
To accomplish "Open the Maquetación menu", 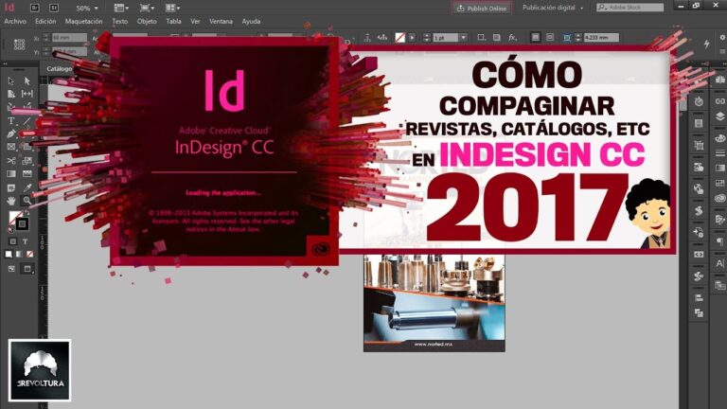I will [84, 22].
